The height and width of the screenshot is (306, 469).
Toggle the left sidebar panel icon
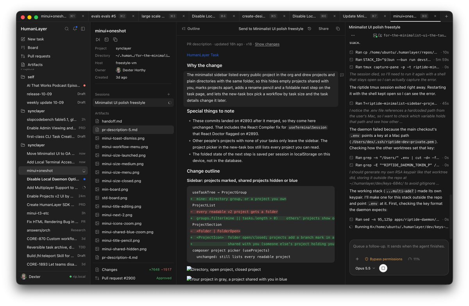pos(83,29)
